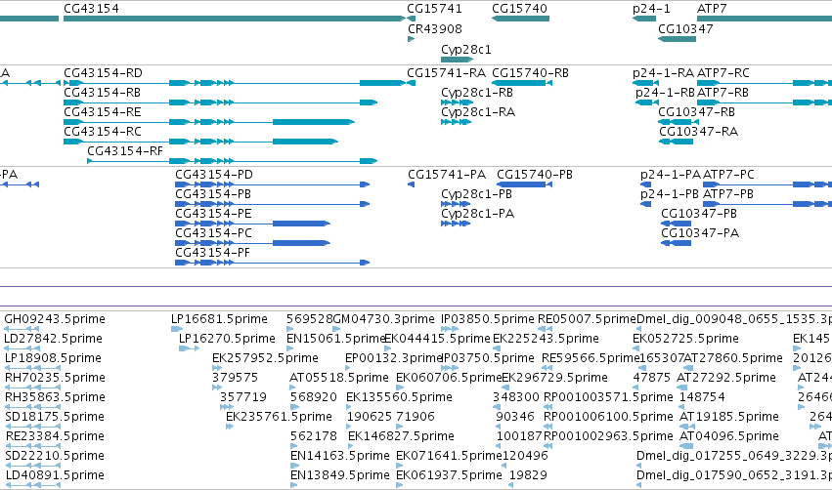Select the 379575 feature label
Image resolution: width=832 pixels, height=490 pixels.
[235, 378]
